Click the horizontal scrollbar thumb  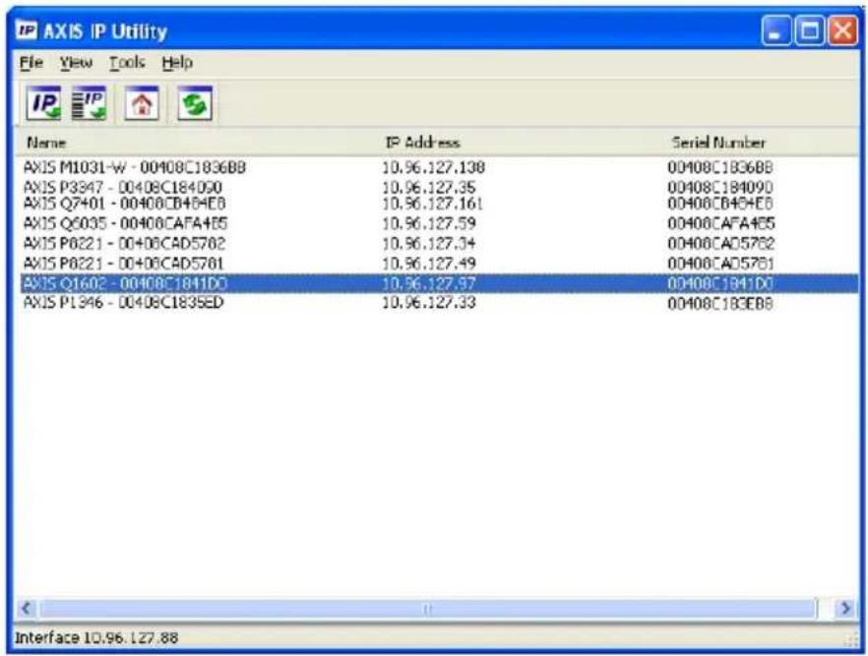point(427,609)
